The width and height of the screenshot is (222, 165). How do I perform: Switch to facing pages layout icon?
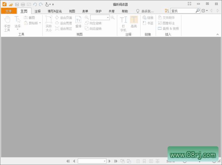pyautogui.click(x=151, y=161)
